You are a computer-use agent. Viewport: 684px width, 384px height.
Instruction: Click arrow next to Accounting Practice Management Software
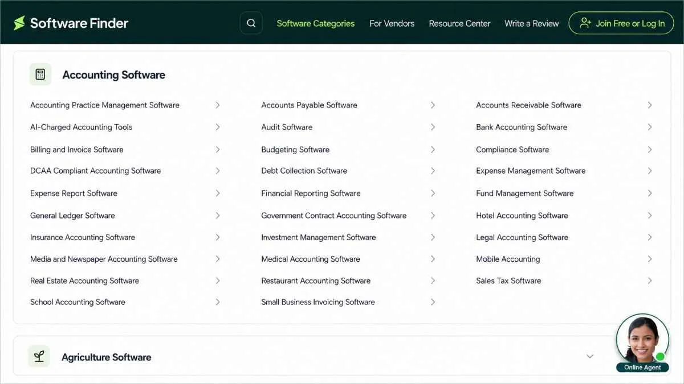(218, 105)
